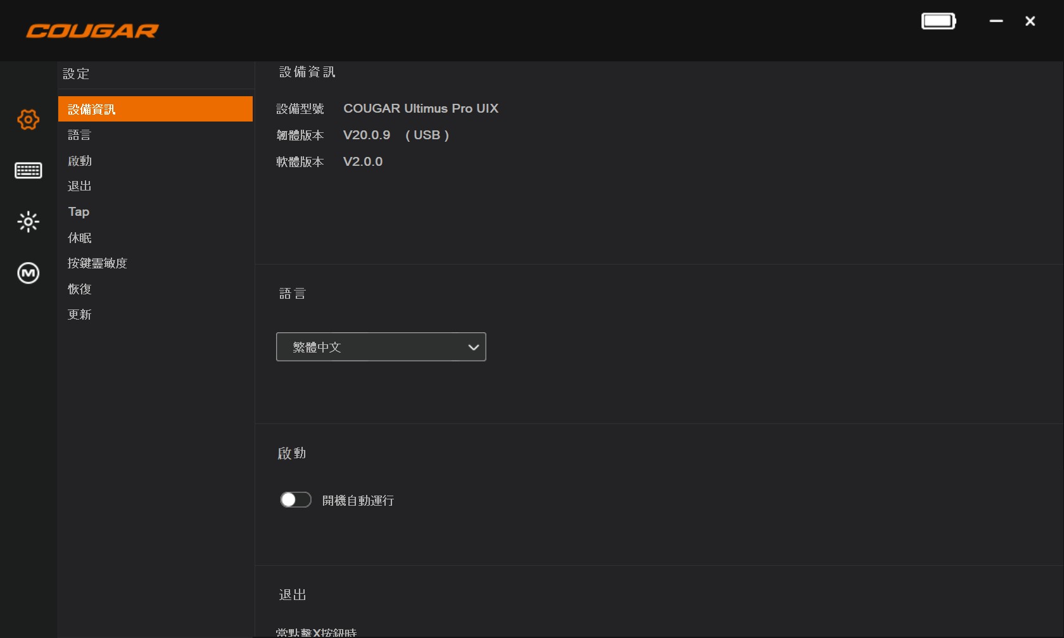Click the battery status icon

click(x=938, y=22)
